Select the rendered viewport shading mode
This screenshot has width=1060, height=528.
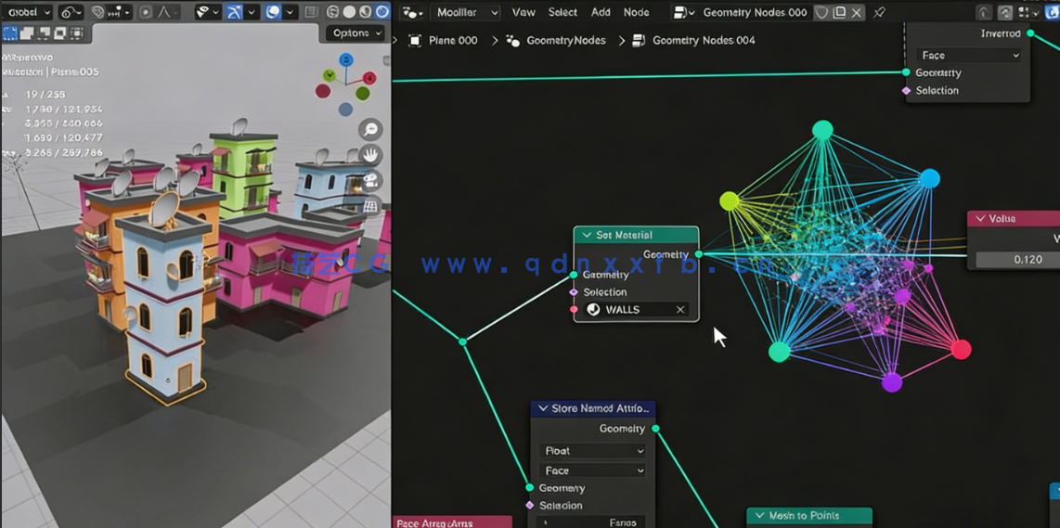click(x=381, y=11)
